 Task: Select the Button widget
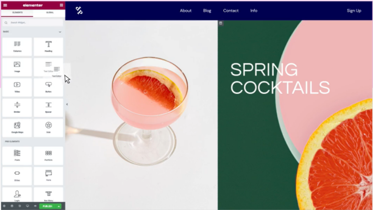coord(48,87)
